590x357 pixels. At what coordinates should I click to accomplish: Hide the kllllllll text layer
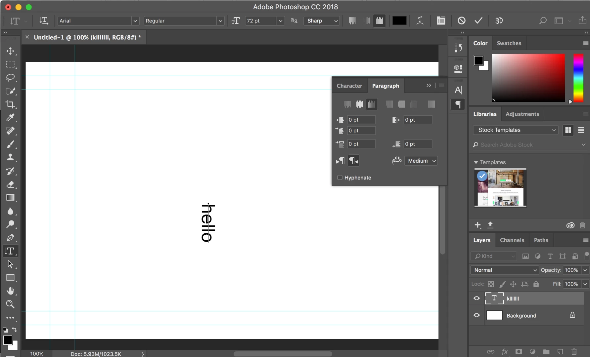click(x=477, y=298)
